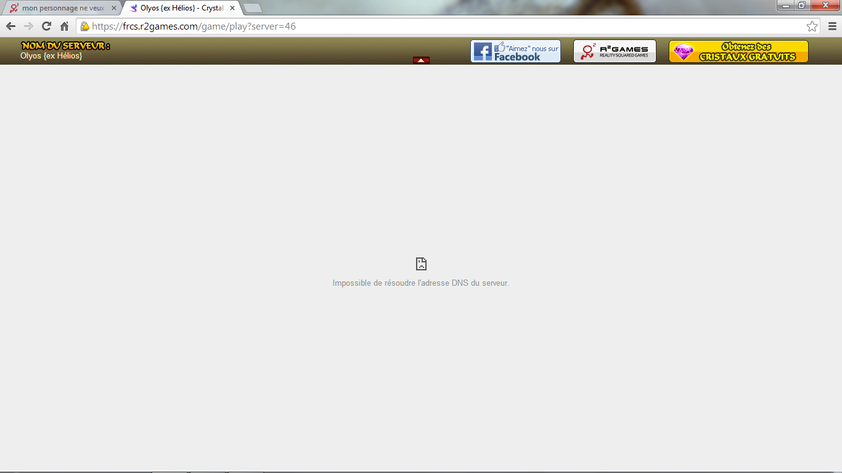Viewport: 842px width, 473px height.
Task: Open a new browser tab
Action: [253, 8]
